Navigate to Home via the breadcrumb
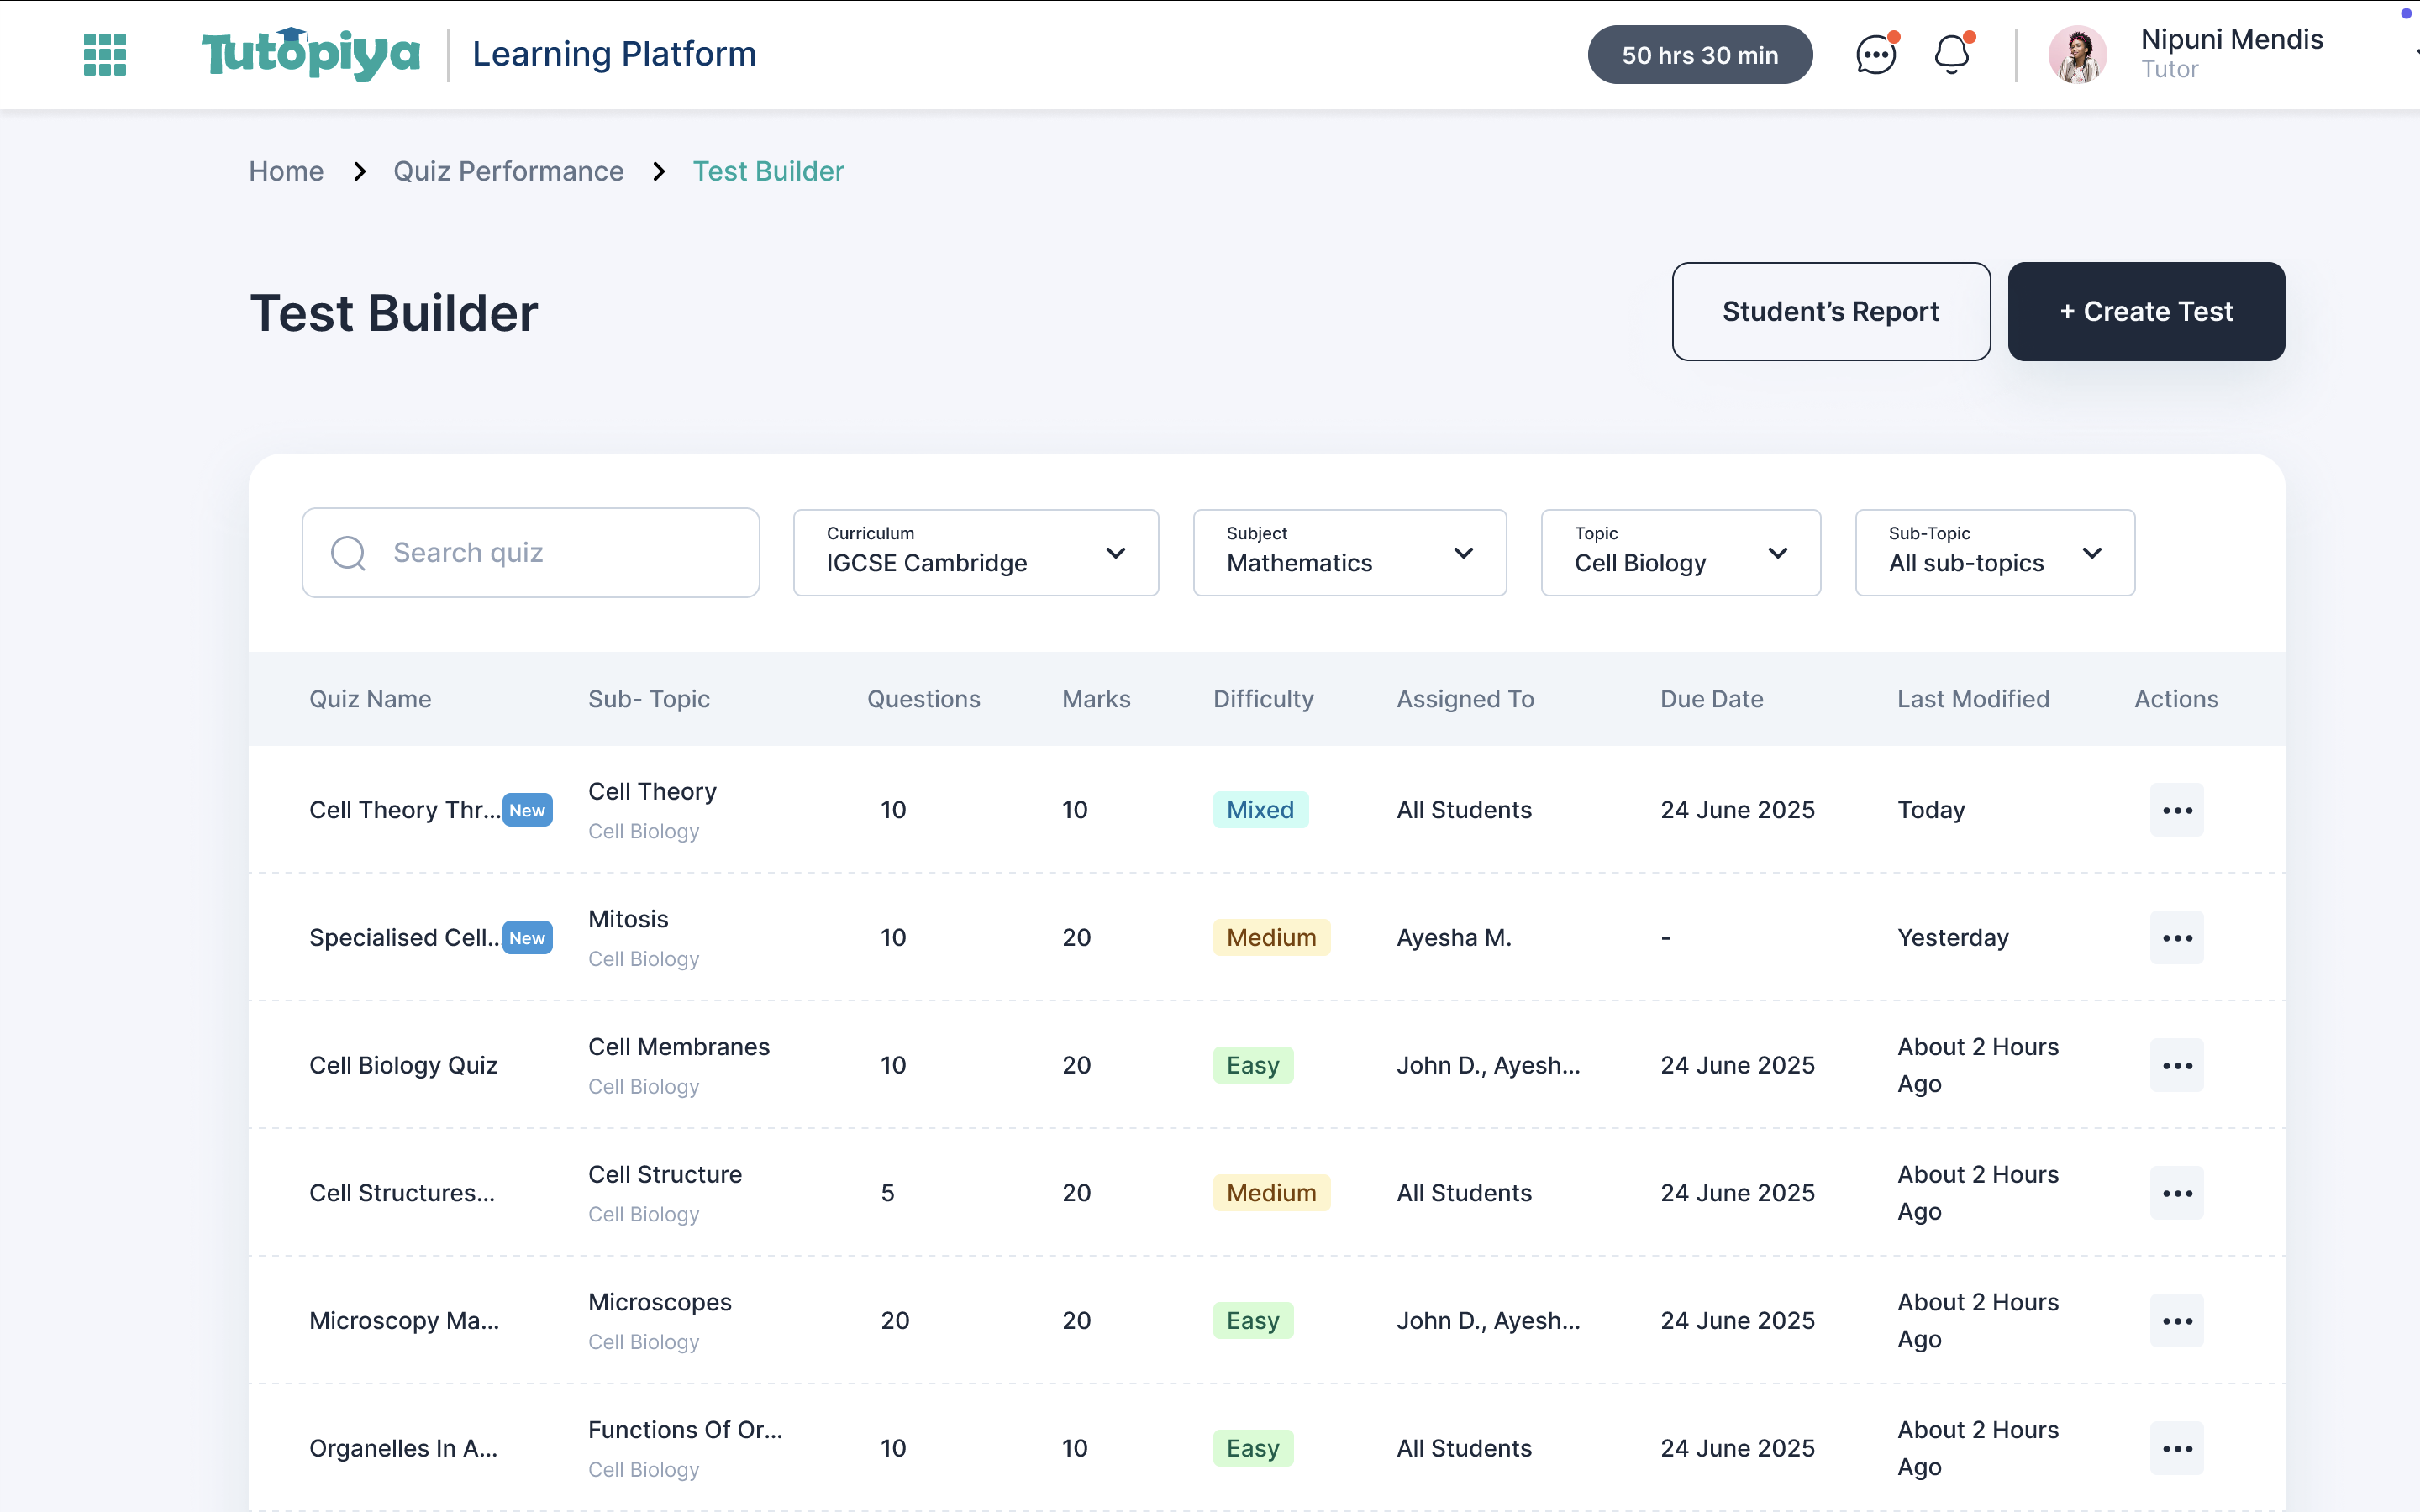2420x1512 pixels. point(286,171)
